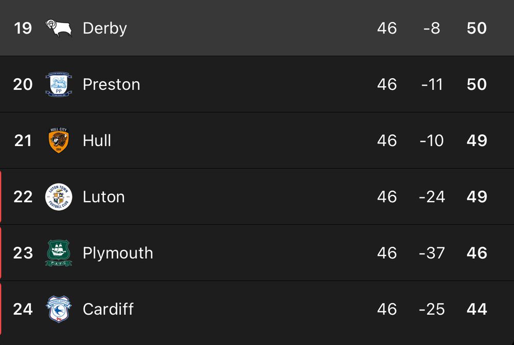Click position number 24 beside Cardiff
Screen dimensions: 514x345
[23, 309]
